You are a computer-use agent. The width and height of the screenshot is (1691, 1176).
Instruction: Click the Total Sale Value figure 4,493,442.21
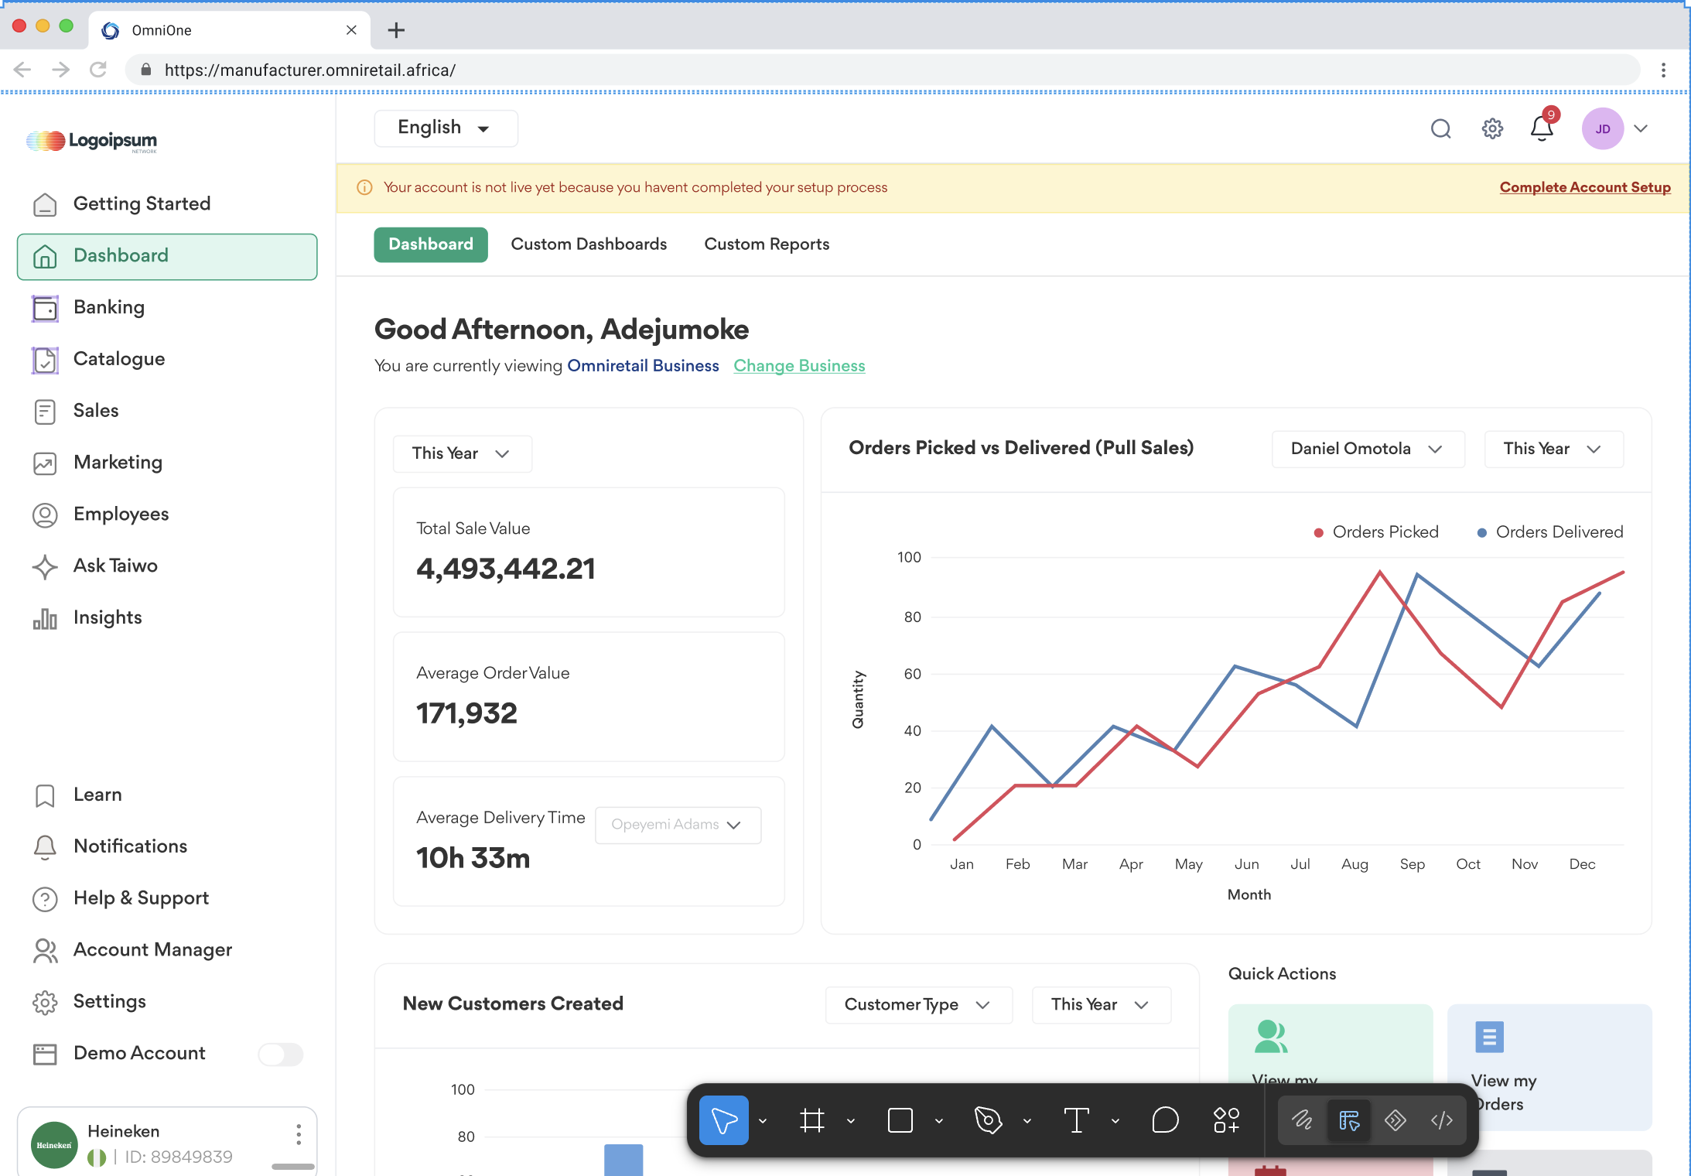506,569
